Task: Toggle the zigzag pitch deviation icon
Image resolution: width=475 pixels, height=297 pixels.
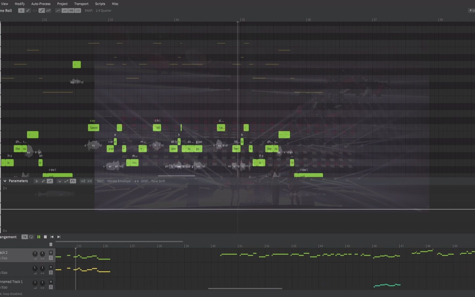Action: [x=65, y=10]
